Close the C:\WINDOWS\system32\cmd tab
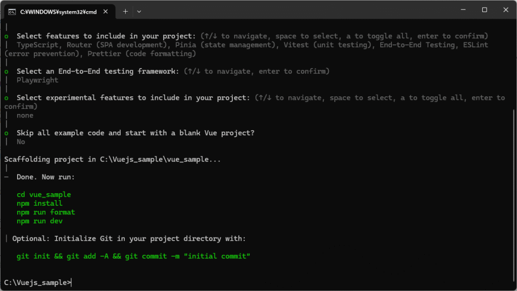Viewport: 517px width, 291px height. pos(106,11)
